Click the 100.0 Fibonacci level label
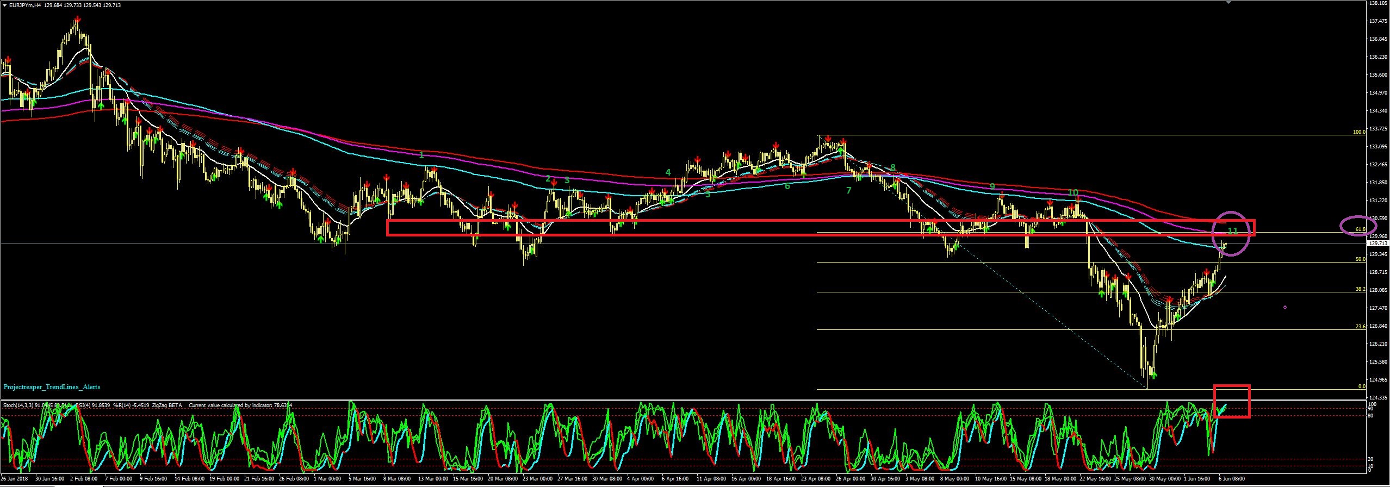The width and height of the screenshot is (1390, 487). click(x=1359, y=132)
